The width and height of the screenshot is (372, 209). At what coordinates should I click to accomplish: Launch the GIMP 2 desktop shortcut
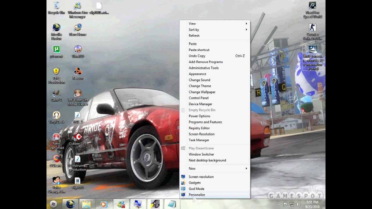click(56, 96)
